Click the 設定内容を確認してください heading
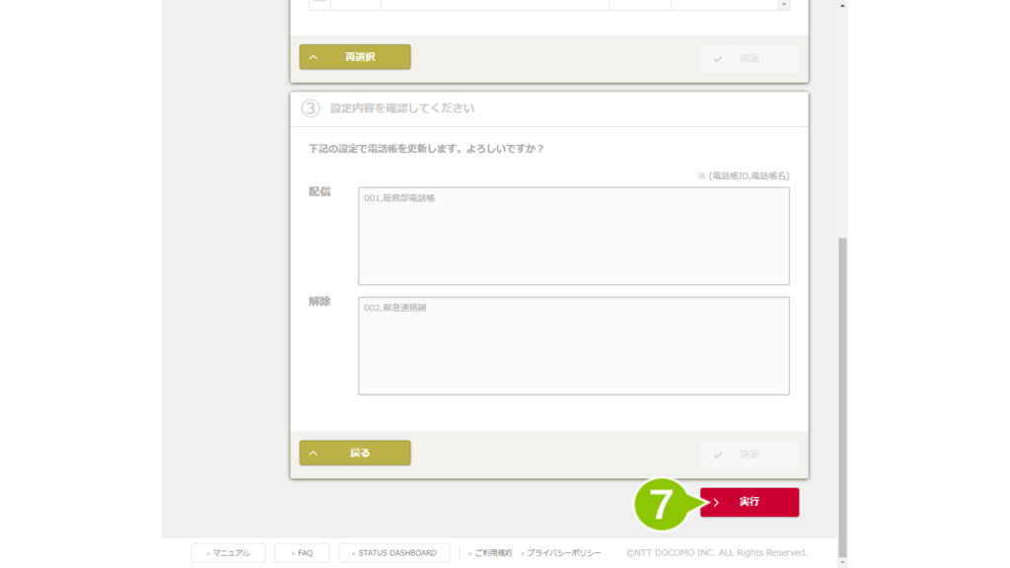The image size is (1010, 568). tap(402, 108)
